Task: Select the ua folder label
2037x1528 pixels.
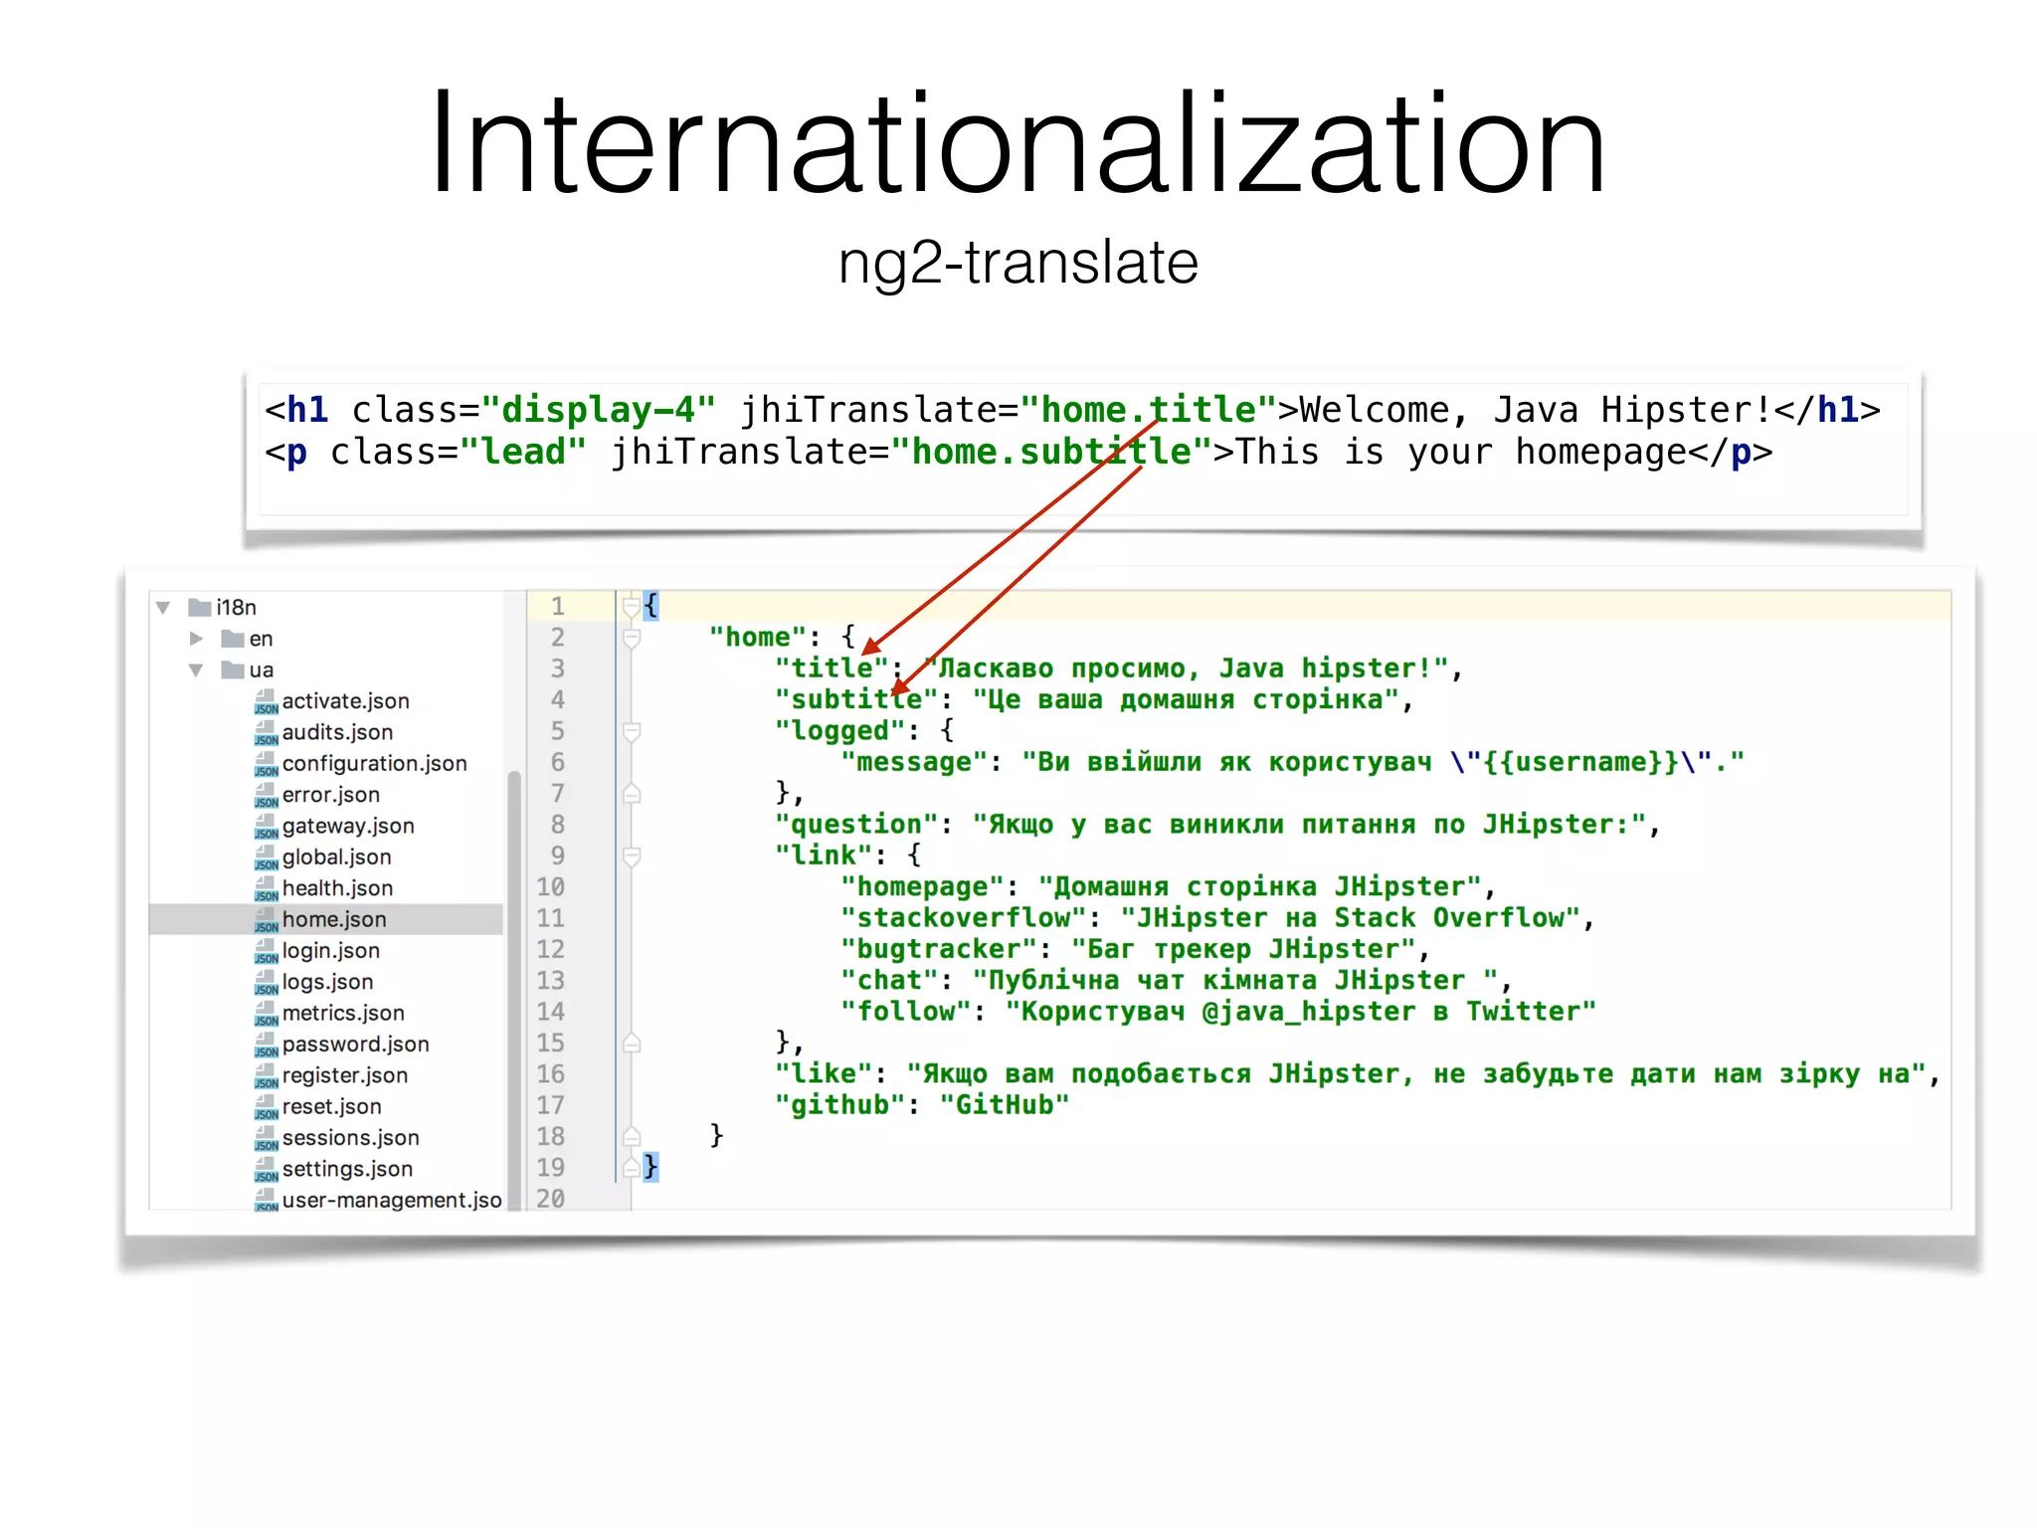Action: [261, 669]
